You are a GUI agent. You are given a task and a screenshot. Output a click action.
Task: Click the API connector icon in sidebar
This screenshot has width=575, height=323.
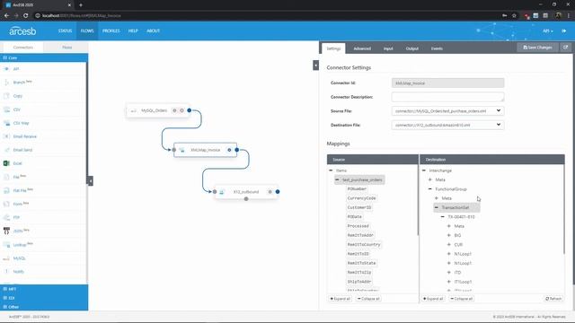(x=6, y=69)
